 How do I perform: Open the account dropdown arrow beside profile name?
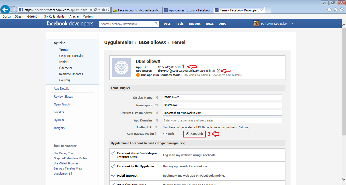(292, 24)
